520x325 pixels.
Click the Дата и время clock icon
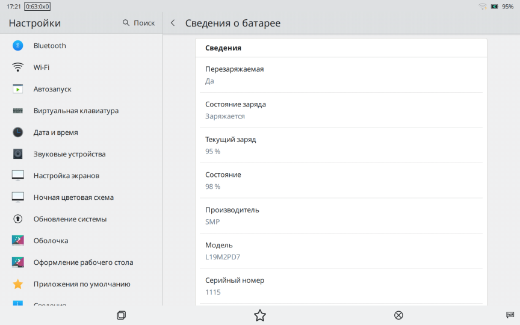(18, 132)
